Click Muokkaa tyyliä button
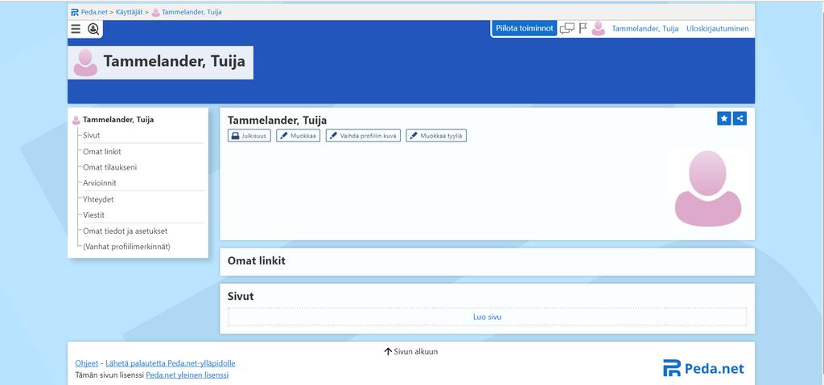The height and width of the screenshot is (385, 824). click(x=436, y=136)
